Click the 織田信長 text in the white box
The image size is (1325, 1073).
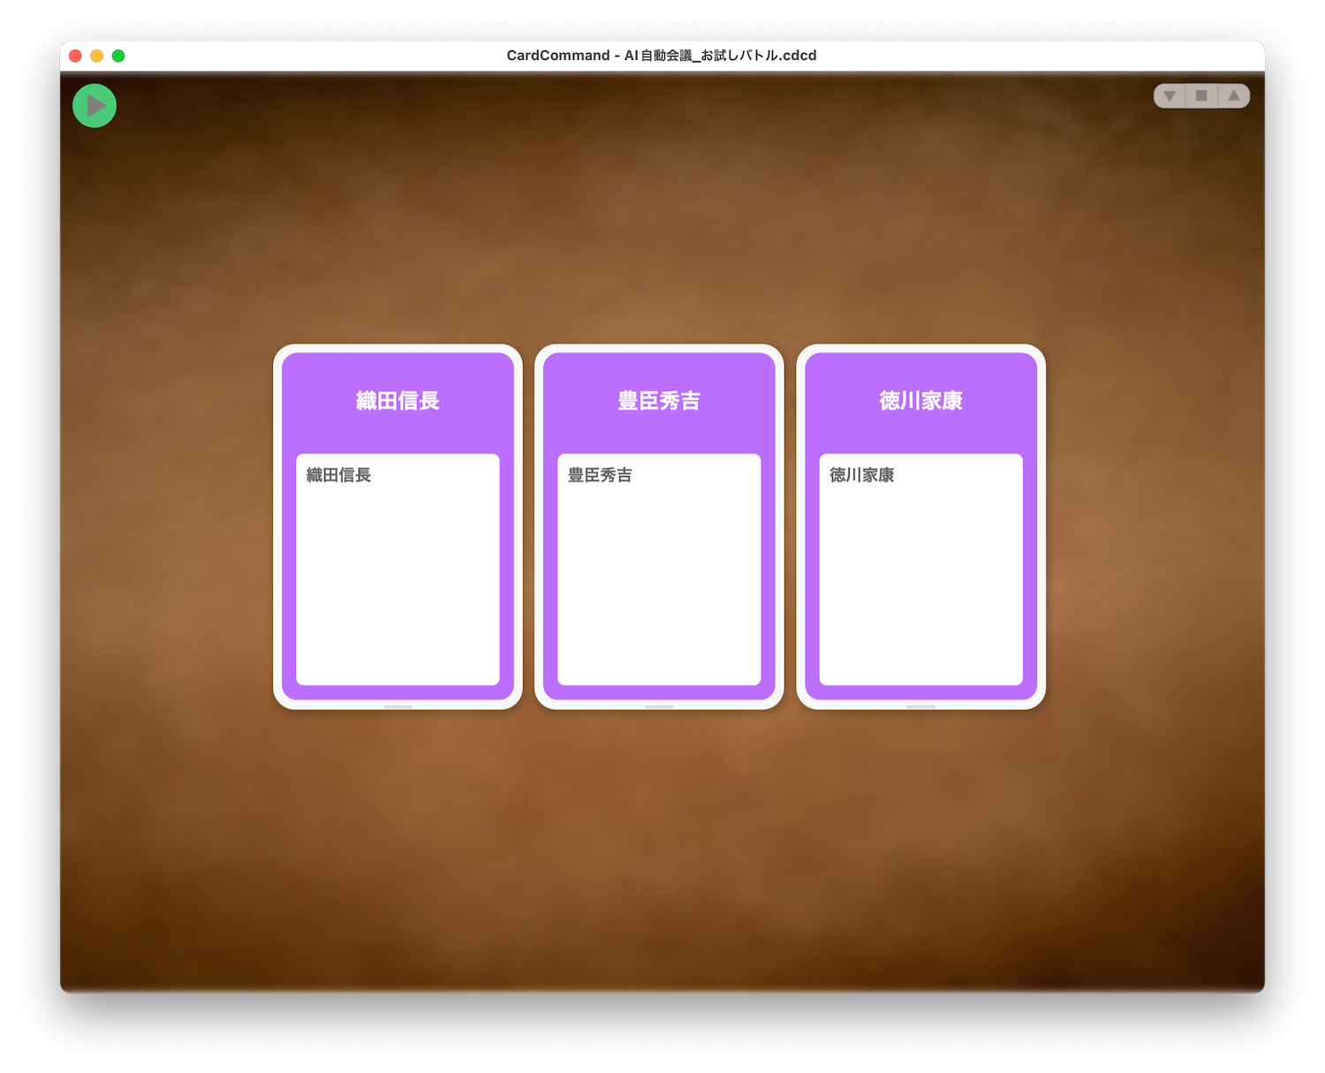338,475
